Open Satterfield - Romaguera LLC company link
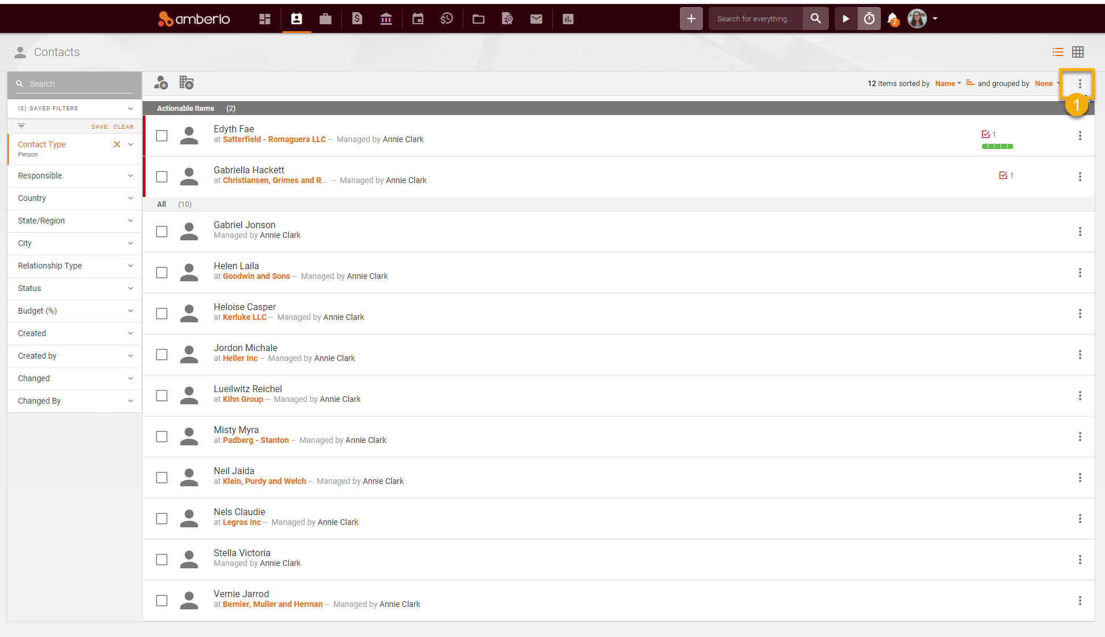 coord(274,139)
